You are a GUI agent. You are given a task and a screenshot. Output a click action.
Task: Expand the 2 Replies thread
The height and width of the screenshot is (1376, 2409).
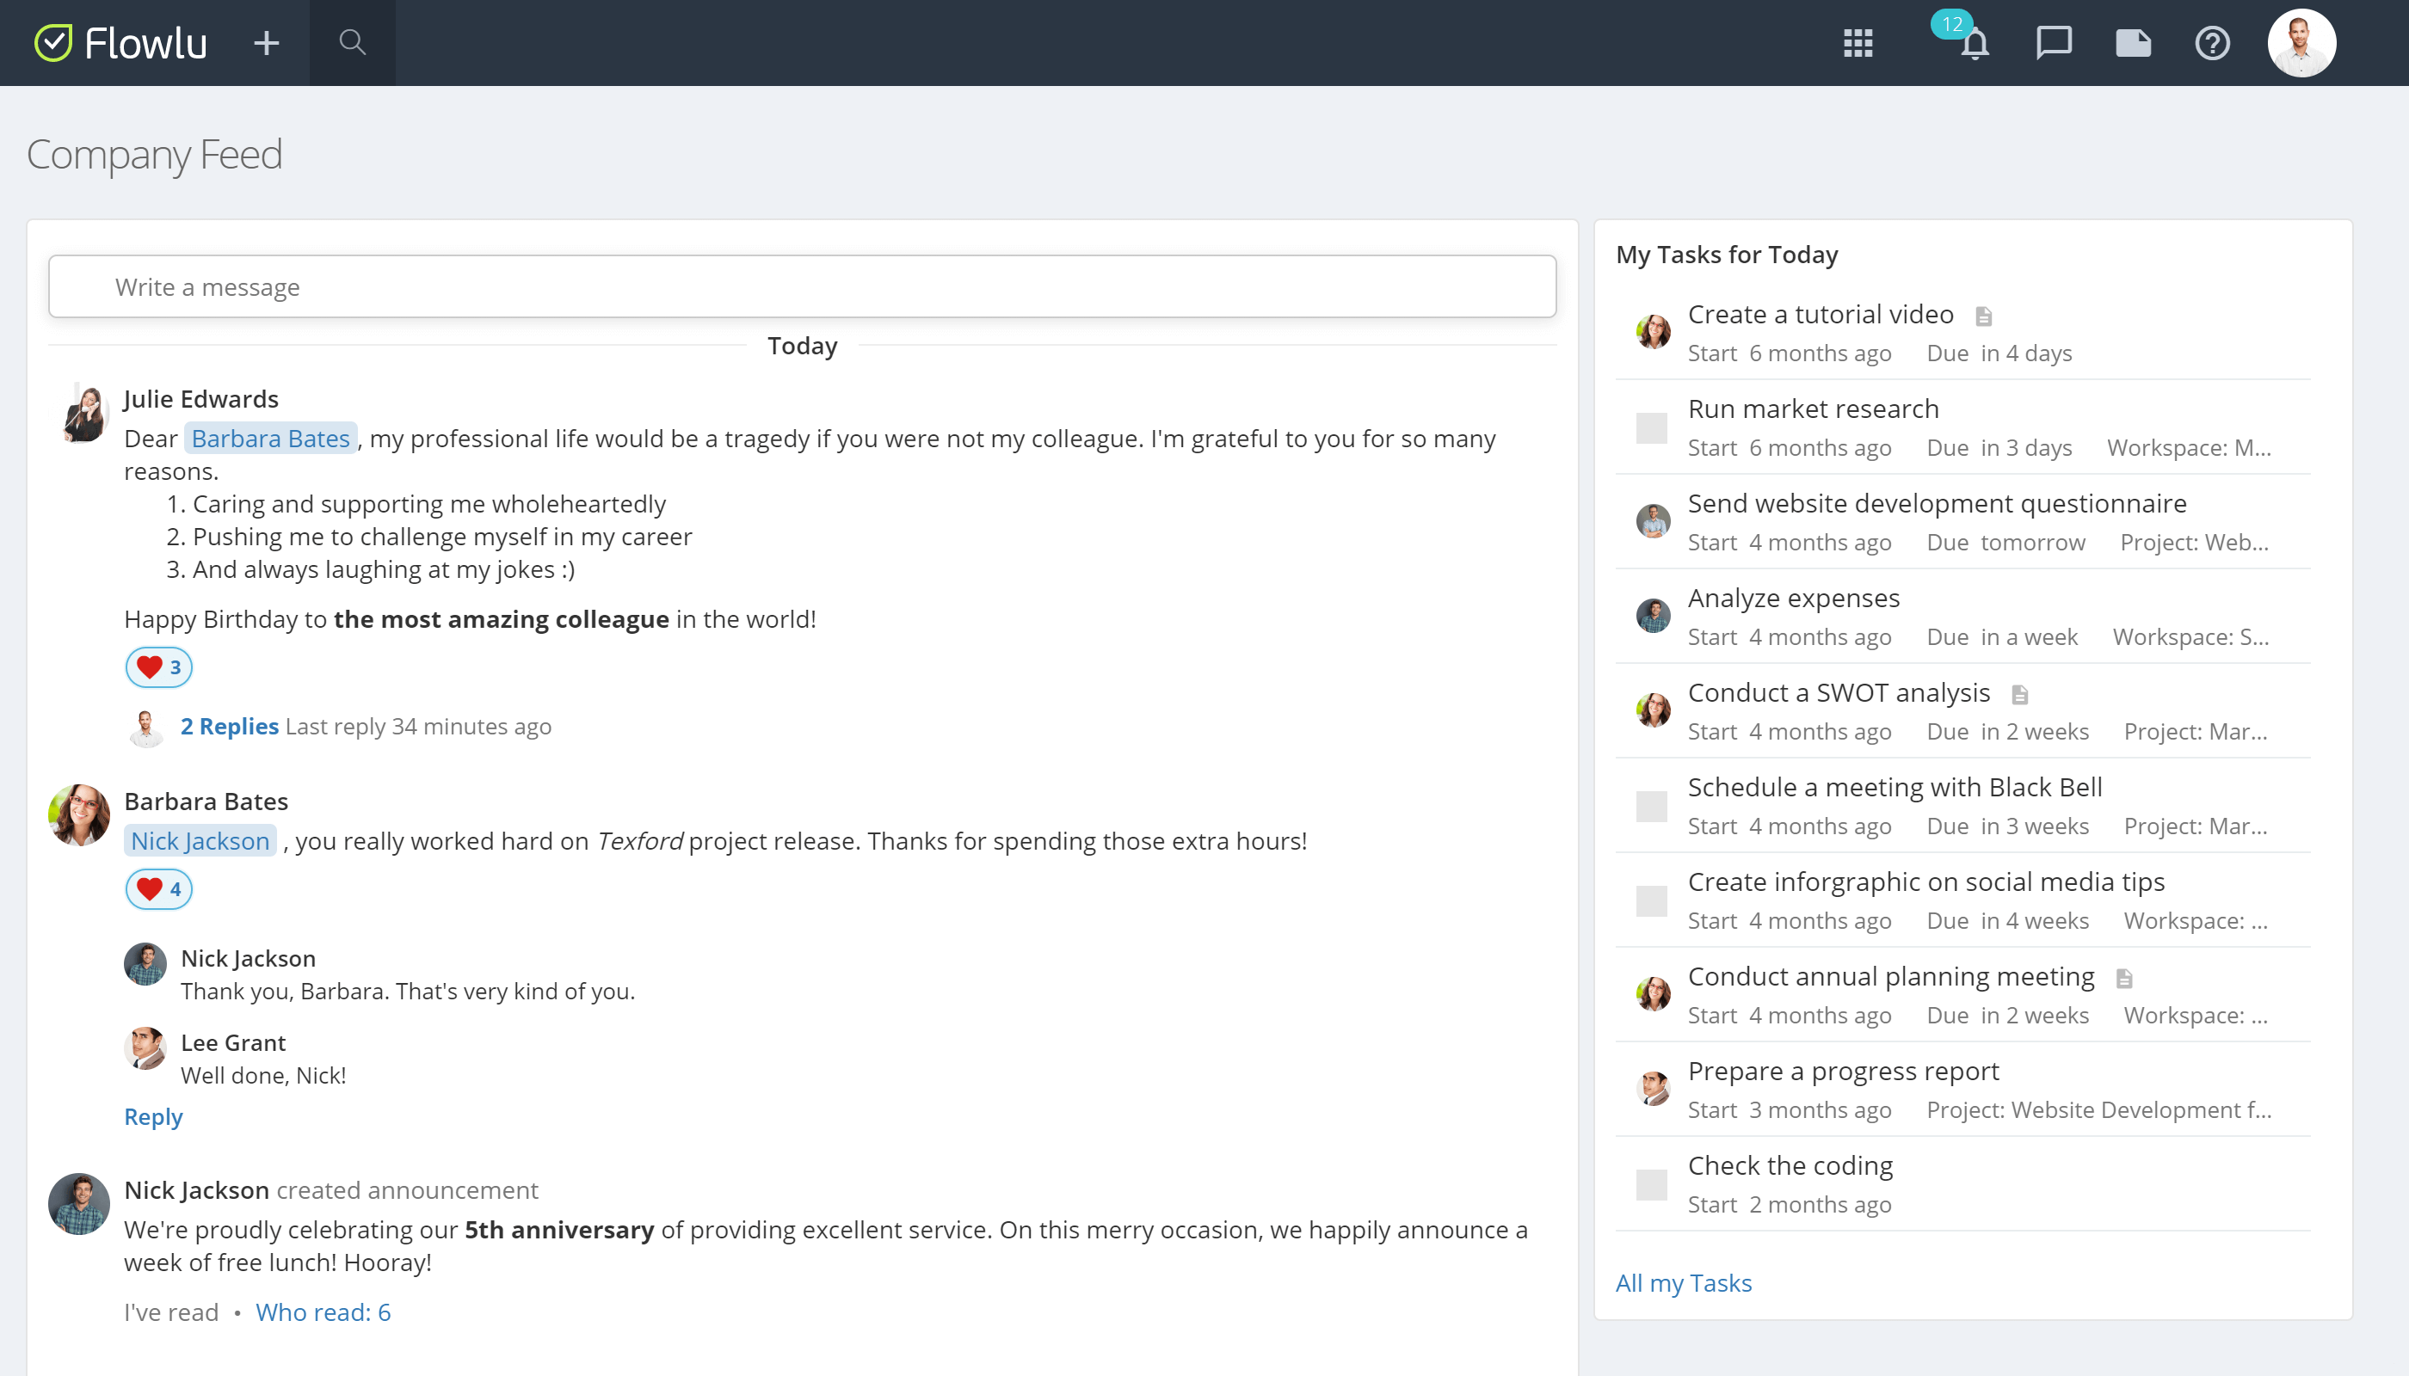click(229, 726)
